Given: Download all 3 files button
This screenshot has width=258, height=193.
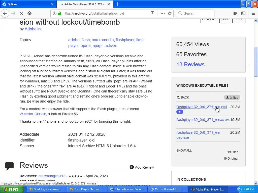Looking at the screenshot, I should pyautogui.click(x=232, y=98).
